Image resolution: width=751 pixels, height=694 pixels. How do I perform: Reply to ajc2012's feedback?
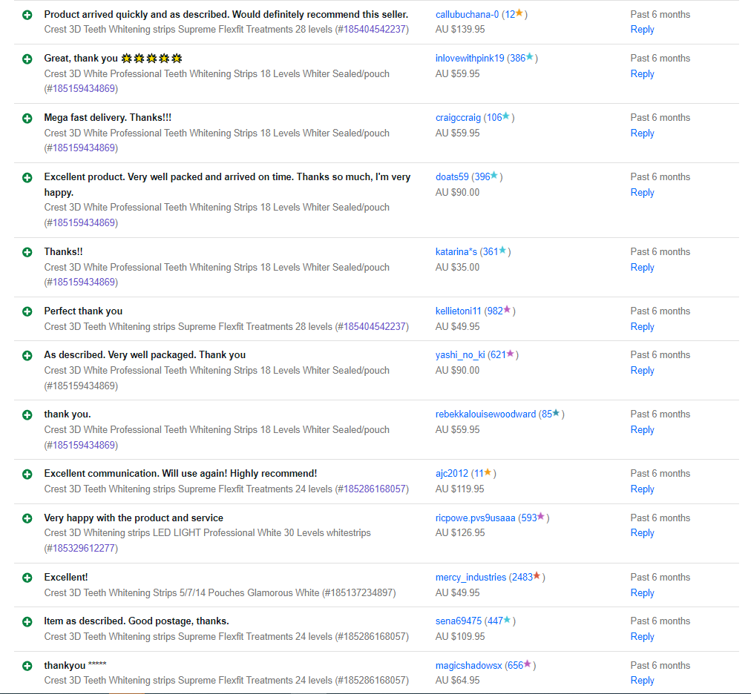pyautogui.click(x=642, y=489)
